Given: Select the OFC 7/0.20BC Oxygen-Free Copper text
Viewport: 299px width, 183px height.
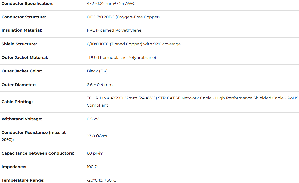Looking at the screenshot, I should [123, 17].
